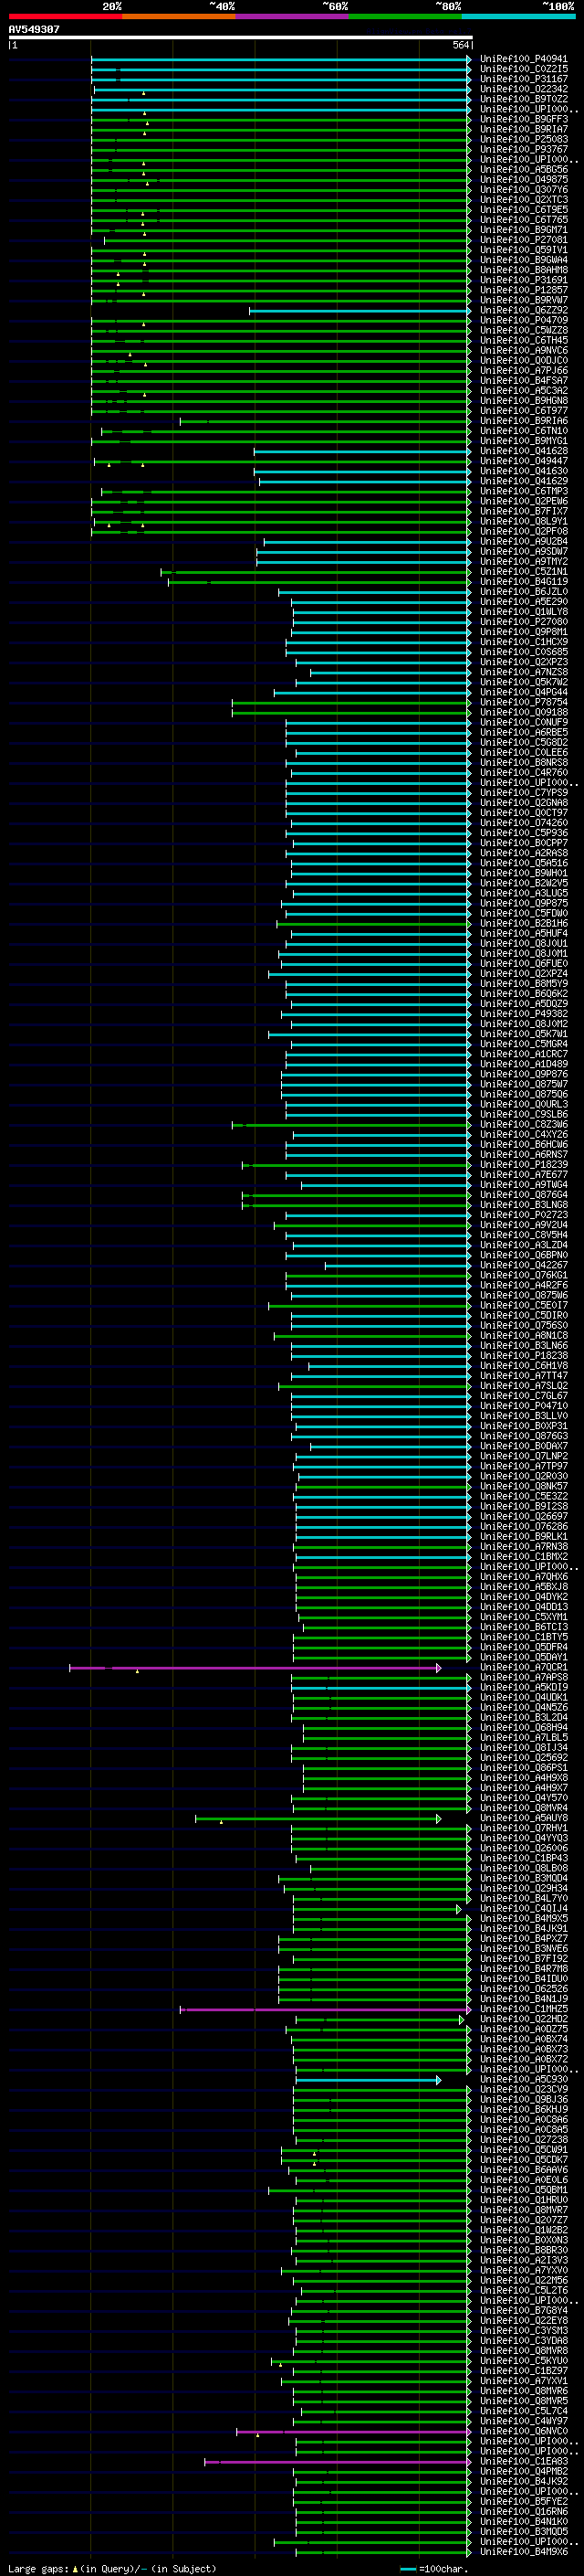Open hit UniRef100_Q26697
This screenshot has width=584, height=2576.
[x=523, y=1516]
